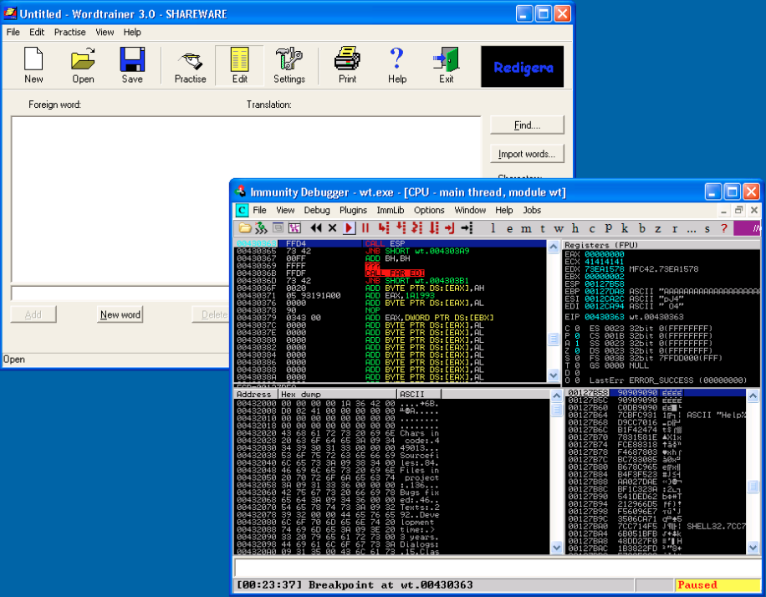
Task: Click the Find... button in Wordtrainer
Action: tap(527, 125)
